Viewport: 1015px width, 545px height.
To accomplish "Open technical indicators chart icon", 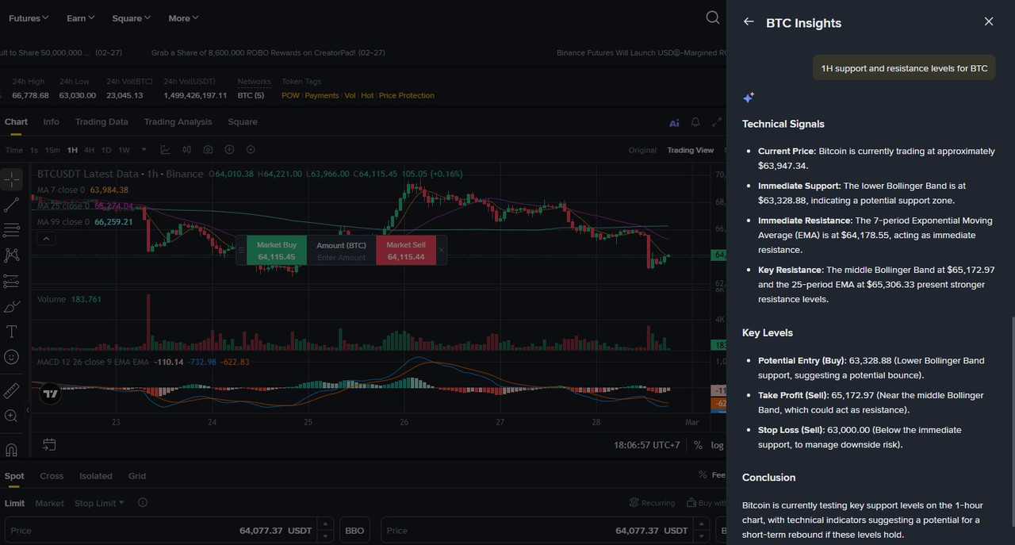I will 165,150.
